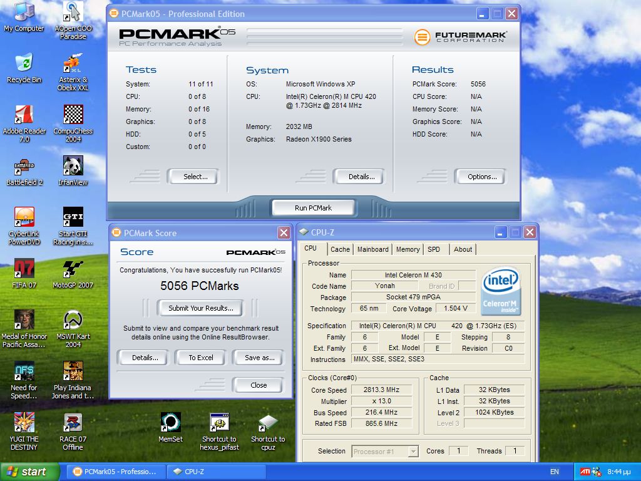
Task: Open the Recycle Bin icon
Action: pos(24,68)
